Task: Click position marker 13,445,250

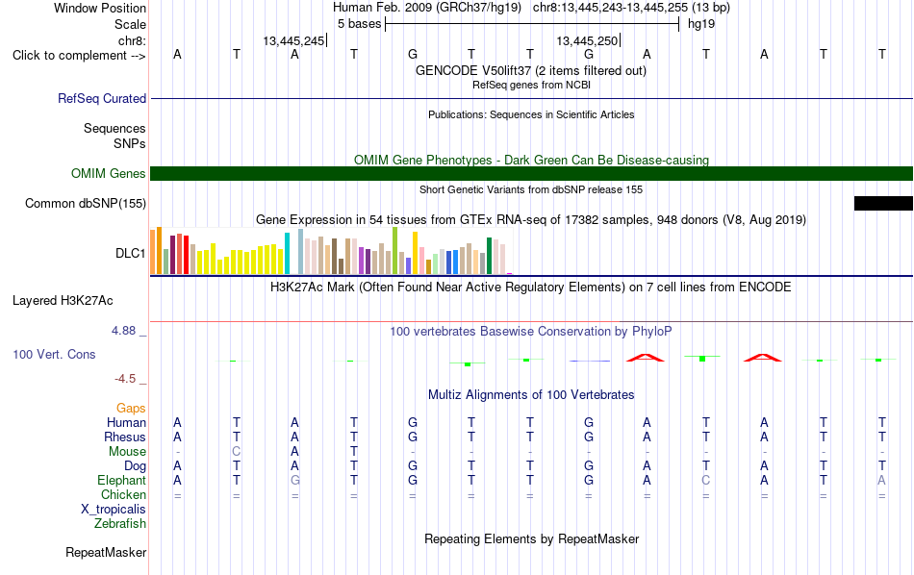Action: [x=587, y=40]
